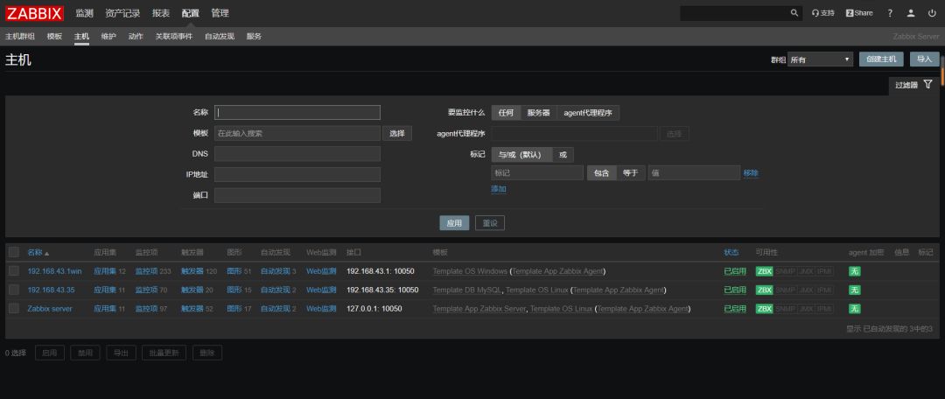Screen dimensions: 945x399
Task: Click 导入 button
Action: pyautogui.click(x=925, y=59)
